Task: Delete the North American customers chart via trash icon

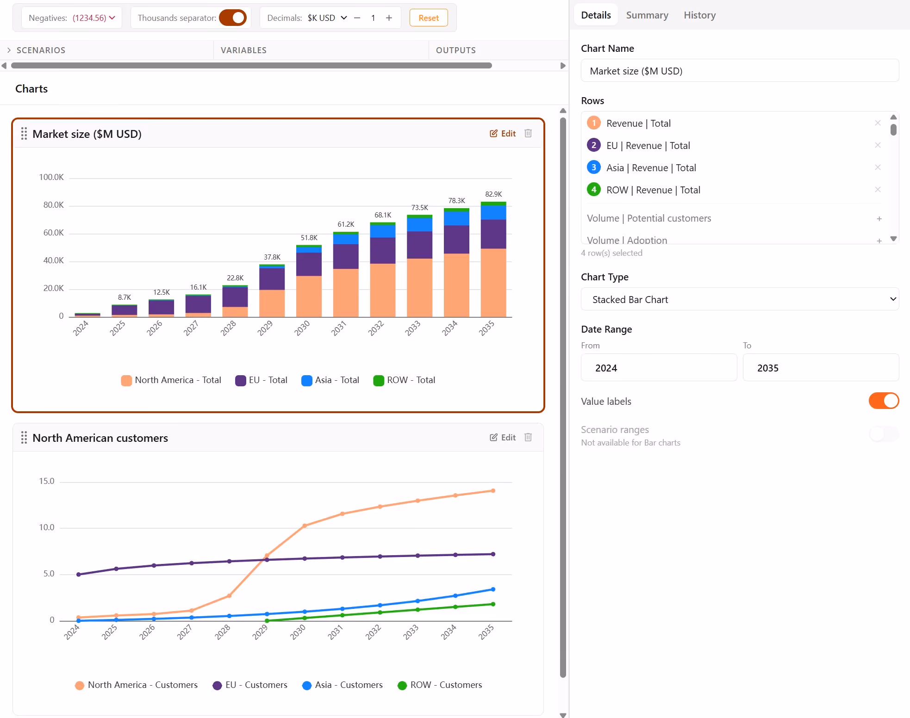Action: click(528, 437)
